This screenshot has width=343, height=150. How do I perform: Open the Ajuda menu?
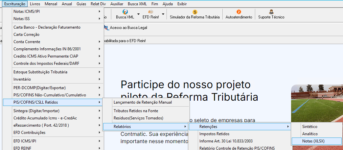(x=168, y=4)
